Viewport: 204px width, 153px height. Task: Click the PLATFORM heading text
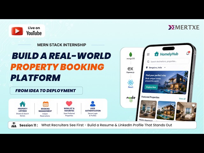pos(35,78)
